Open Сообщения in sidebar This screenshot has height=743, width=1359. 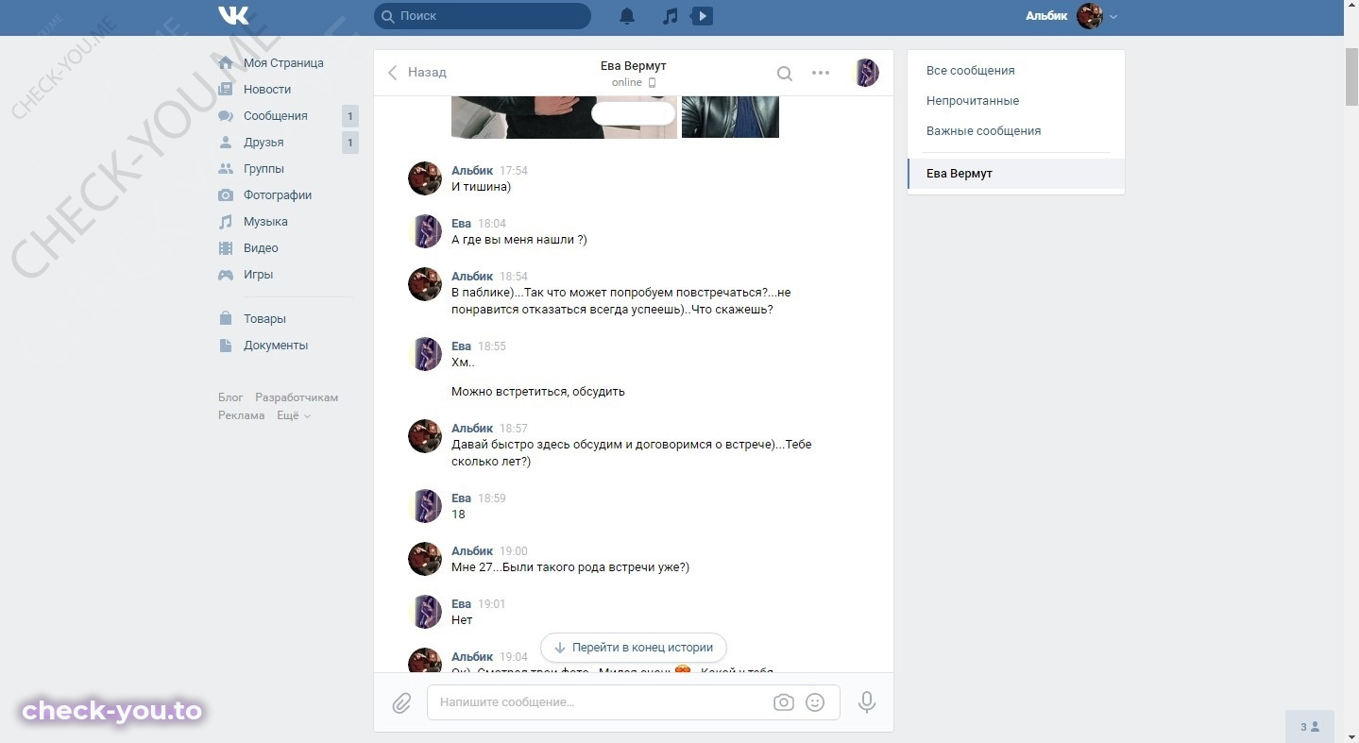[276, 116]
